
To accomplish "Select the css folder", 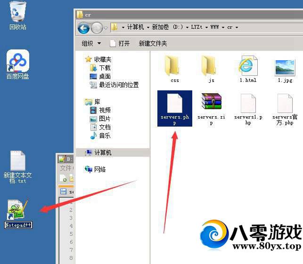I will tap(175, 66).
